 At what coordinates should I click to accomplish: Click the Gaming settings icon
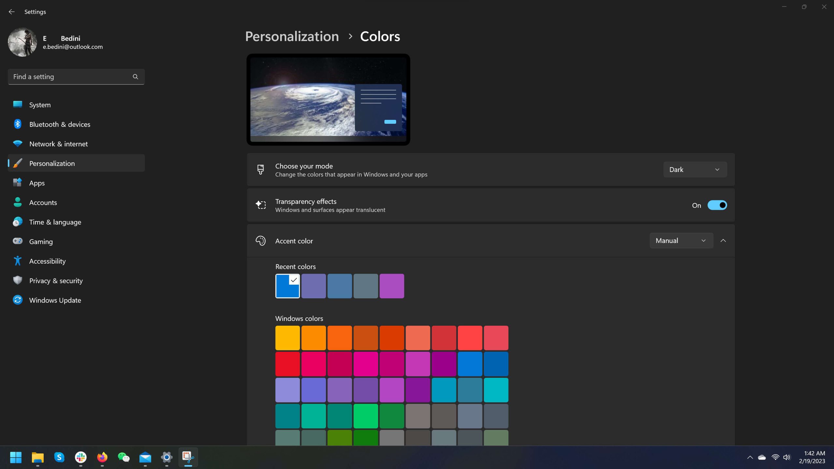pos(18,241)
